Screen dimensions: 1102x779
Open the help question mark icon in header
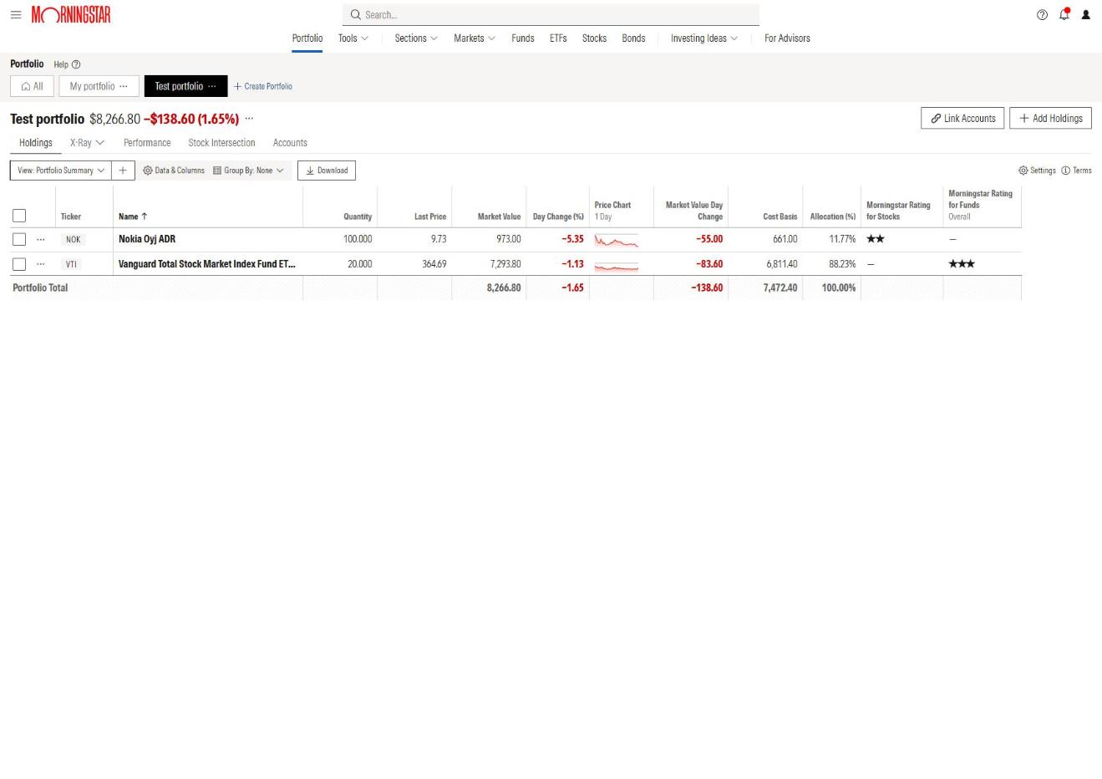click(1042, 15)
